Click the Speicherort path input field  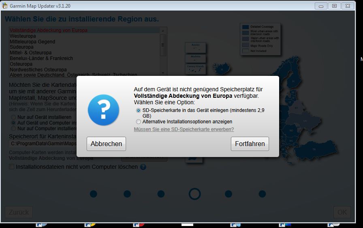pos(43,144)
